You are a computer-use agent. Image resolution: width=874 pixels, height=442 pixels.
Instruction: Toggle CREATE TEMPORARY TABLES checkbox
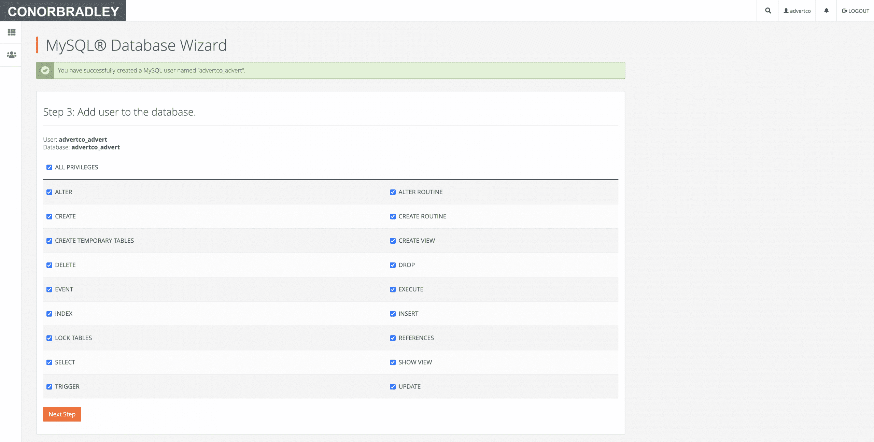pyautogui.click(x=50, y=241)
